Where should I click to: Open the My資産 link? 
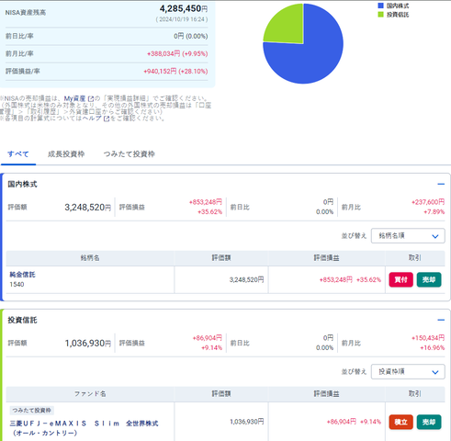click(x=74, y=98)
